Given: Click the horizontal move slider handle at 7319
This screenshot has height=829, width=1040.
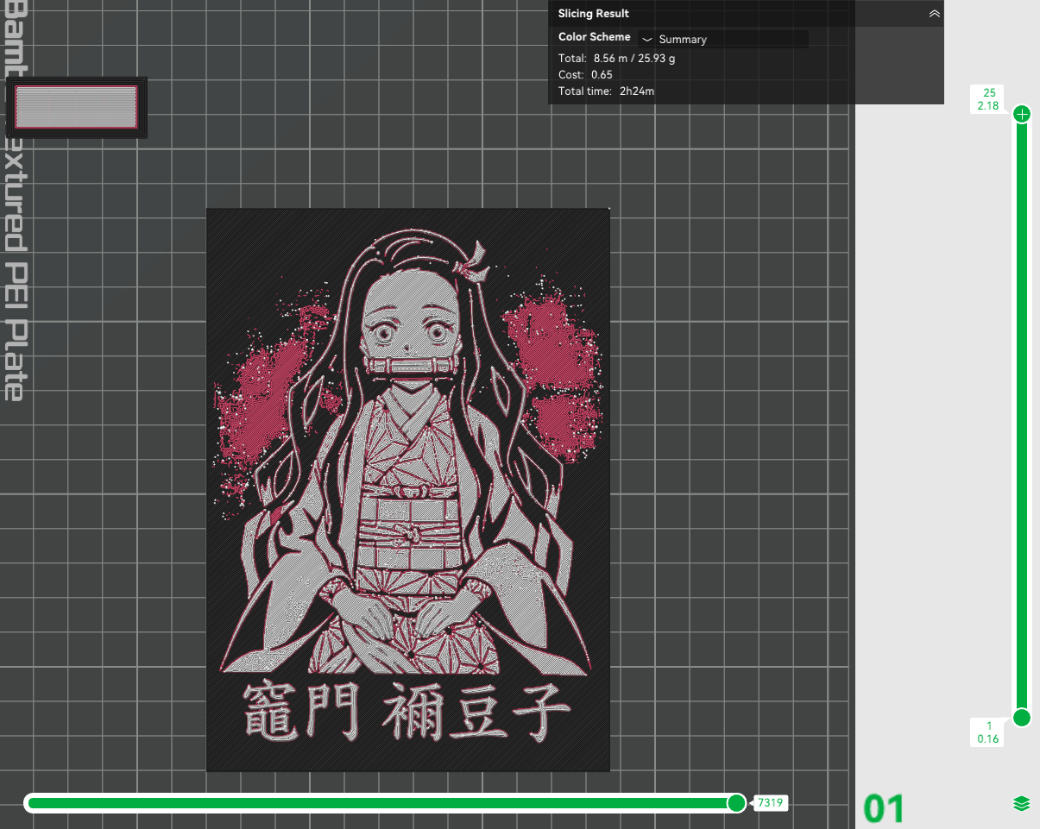Looking at the screenshot, I should click(x=736, y=803).
